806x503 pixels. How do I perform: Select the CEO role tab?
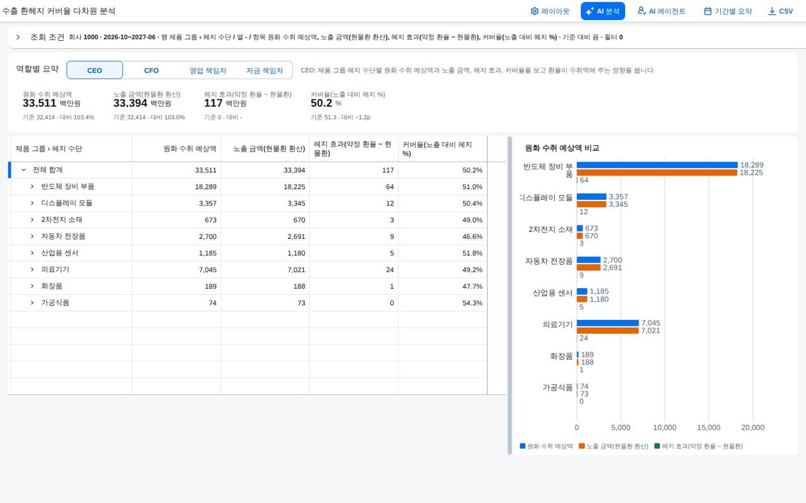pyautogui.click(x=94, y=70)
